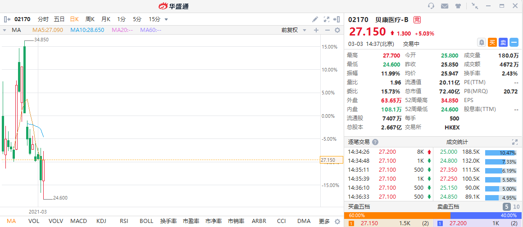Expand trade statistics panel icon

tap(514, 142)
